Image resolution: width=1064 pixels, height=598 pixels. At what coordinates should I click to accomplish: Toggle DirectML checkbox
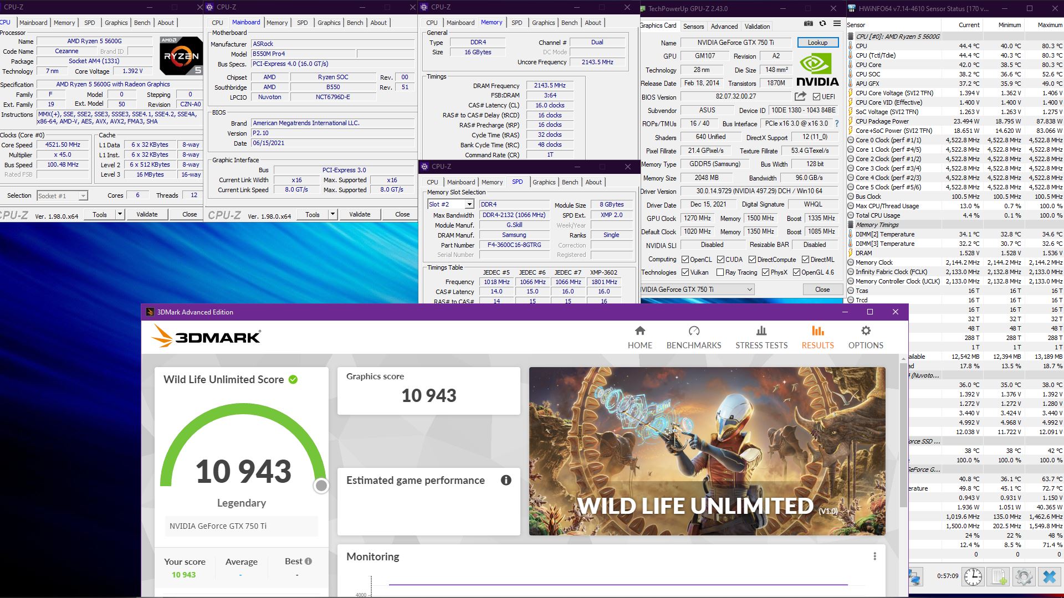805,259
